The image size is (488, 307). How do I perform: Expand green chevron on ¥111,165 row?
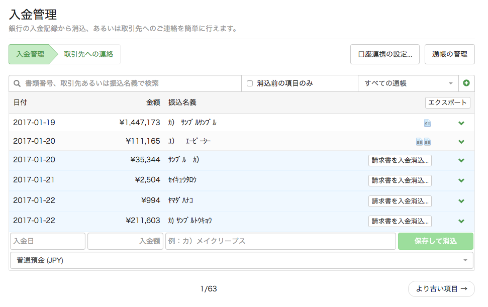pos(461,142)
